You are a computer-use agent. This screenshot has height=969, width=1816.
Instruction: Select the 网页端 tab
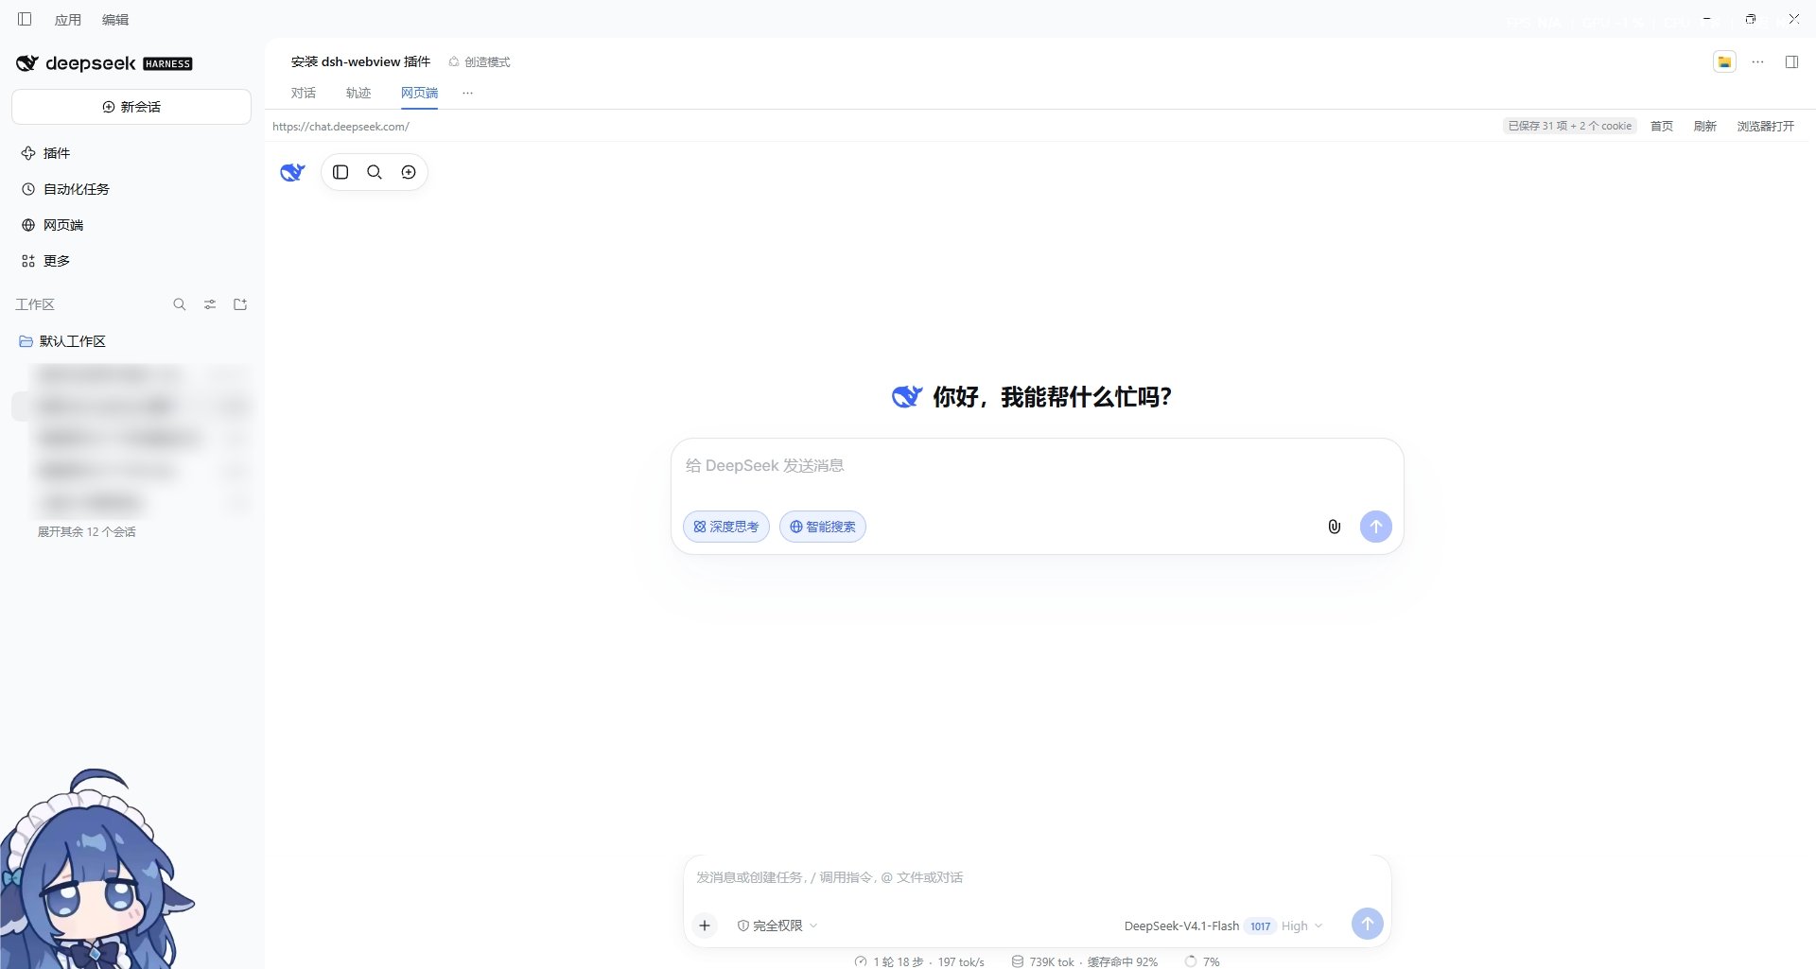[x=419, y=93]
